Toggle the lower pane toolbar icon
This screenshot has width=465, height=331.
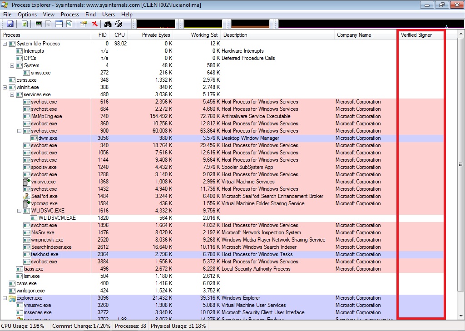(59, 24)
